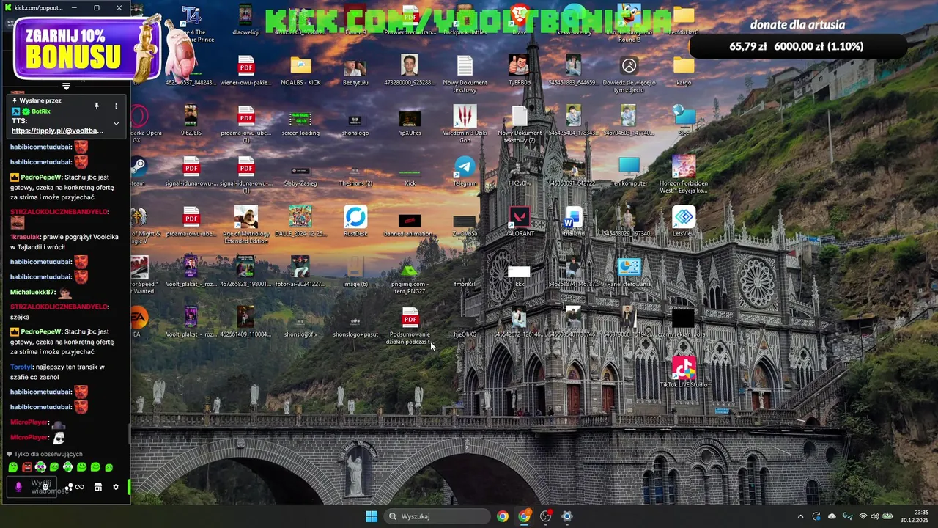Open the Kick chat settings gear
Viewport: 938px width, 528px height.
115,487
